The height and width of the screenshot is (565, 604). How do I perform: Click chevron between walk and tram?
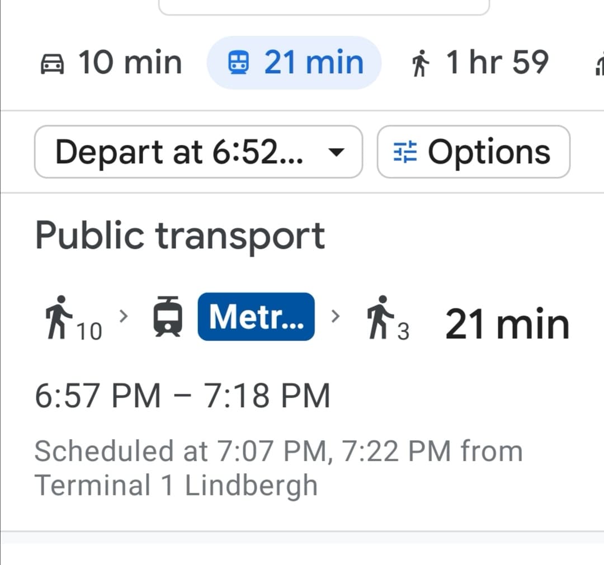tap(123, 316)
